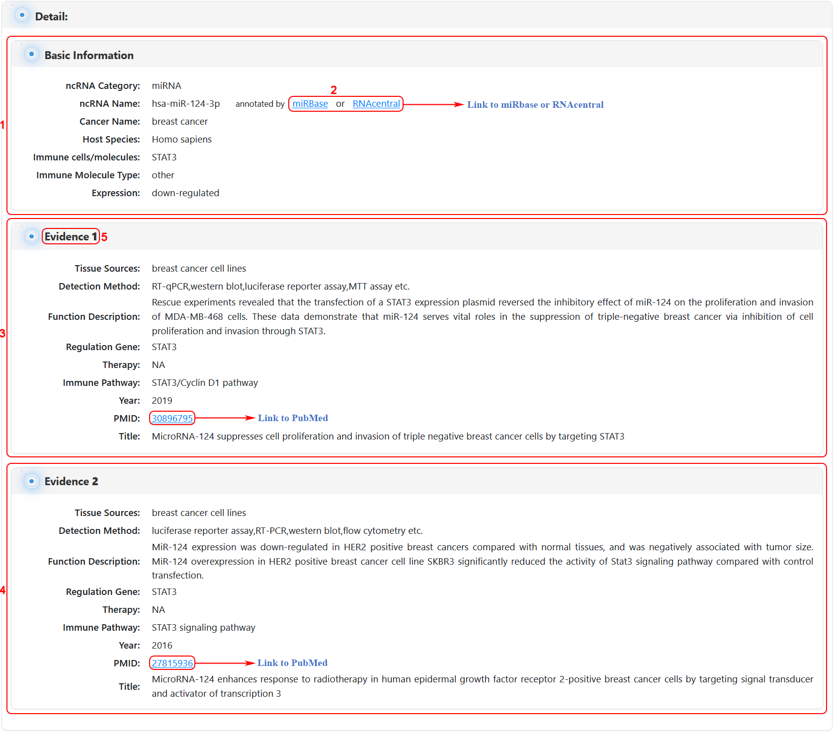Click the Detail panel title

[51, 16]
